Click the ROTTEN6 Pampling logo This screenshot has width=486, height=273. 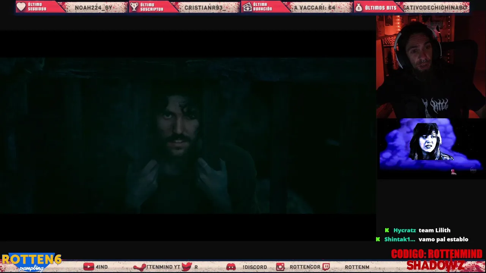(x=32, y=262)
